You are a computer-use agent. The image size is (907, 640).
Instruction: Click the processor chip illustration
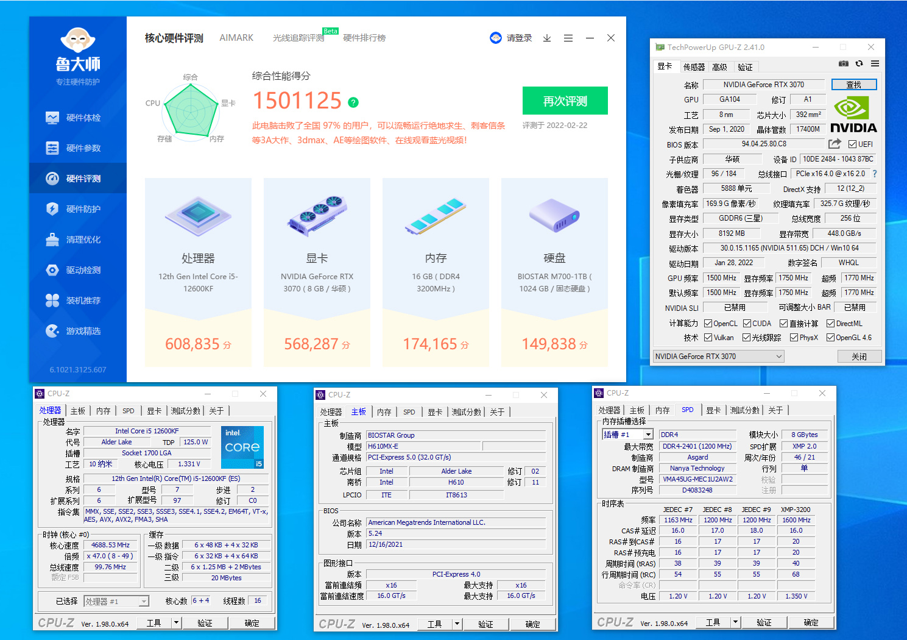pyautogui.click(x=198, y=216)
